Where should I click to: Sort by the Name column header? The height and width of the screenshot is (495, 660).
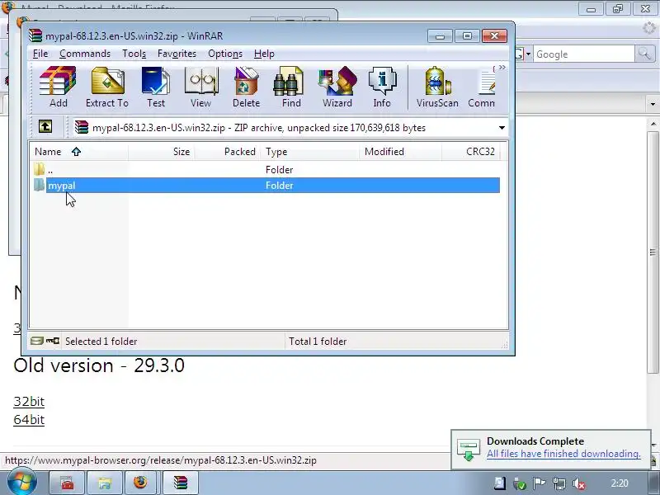tap(78, 152)
